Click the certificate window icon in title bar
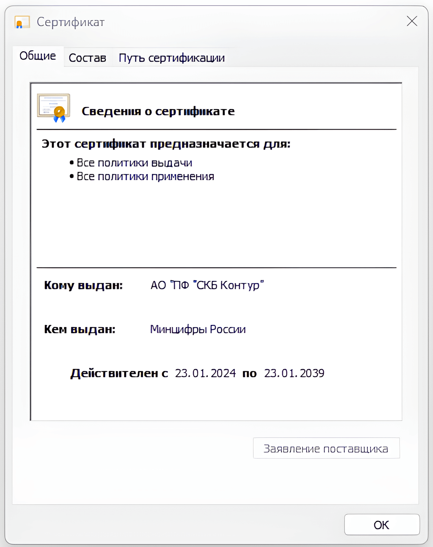This screenshot has width=433, height=547. pos(22,22)
